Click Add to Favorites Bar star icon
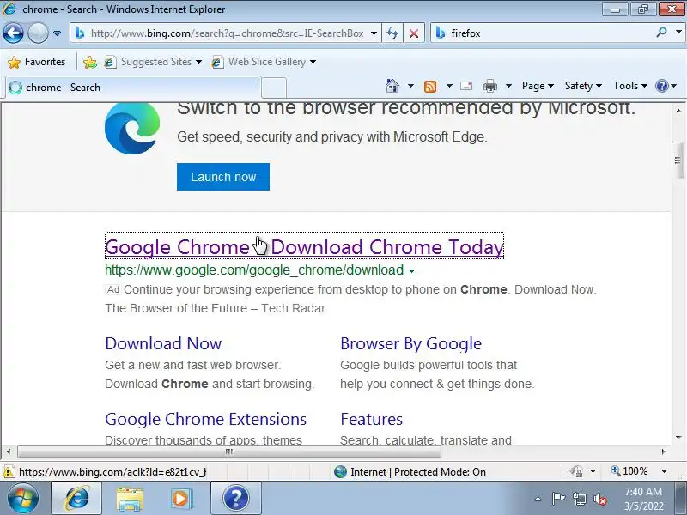The width and height of the screenshot is (687, 515). (x=90, y=62)
